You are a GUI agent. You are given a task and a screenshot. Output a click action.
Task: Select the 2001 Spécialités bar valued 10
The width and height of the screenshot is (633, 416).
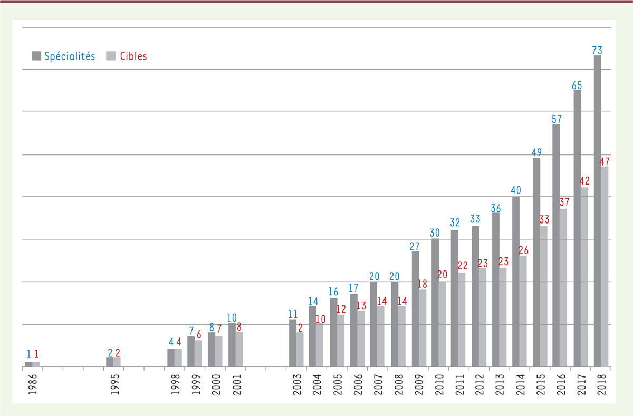coord(232,345)
